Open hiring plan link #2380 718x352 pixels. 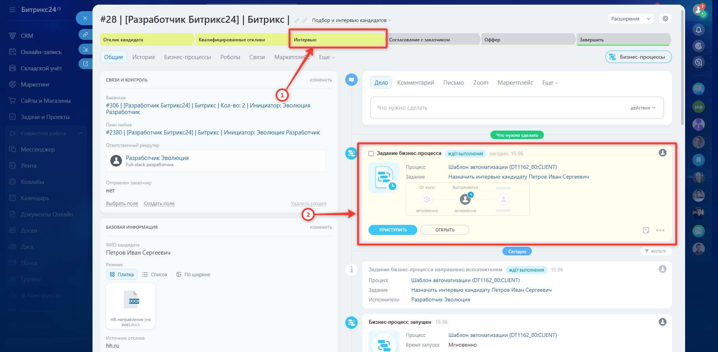click(x=213, y=132)
